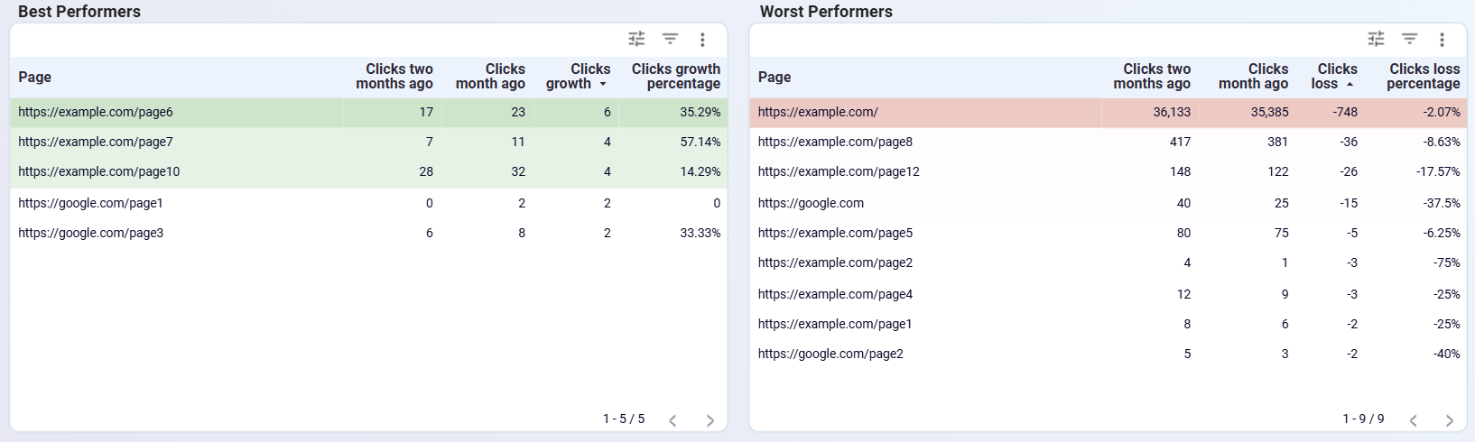Image resolution: width=1475 pixels, height=442 pixels.
Task: Sort by Clicks growth percentage header
Action: pos(675,77)
